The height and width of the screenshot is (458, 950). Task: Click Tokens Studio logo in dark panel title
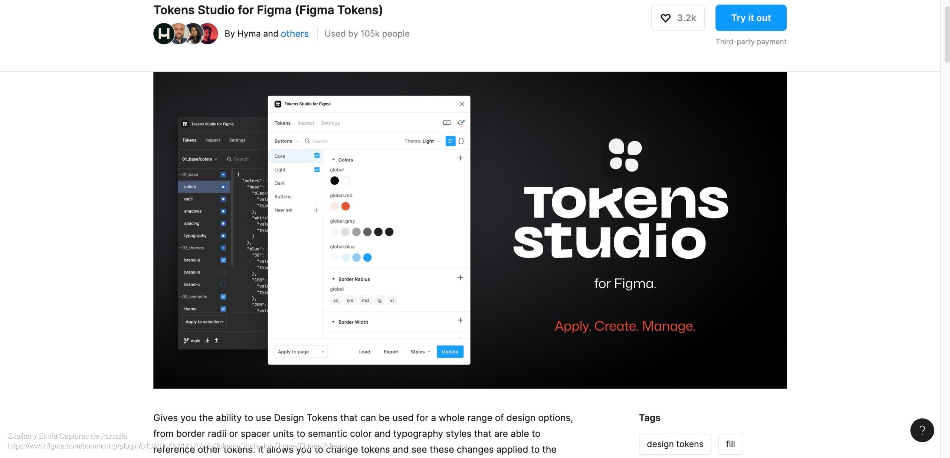coord(185,124)
